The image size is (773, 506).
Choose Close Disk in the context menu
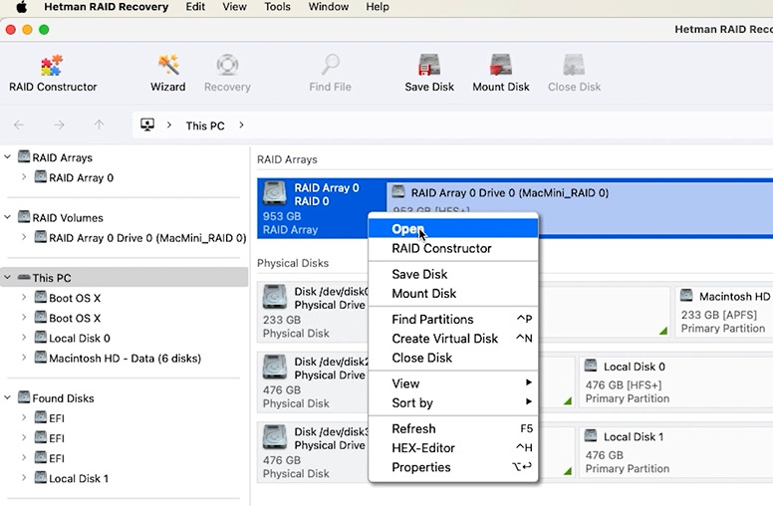[453, 358]
